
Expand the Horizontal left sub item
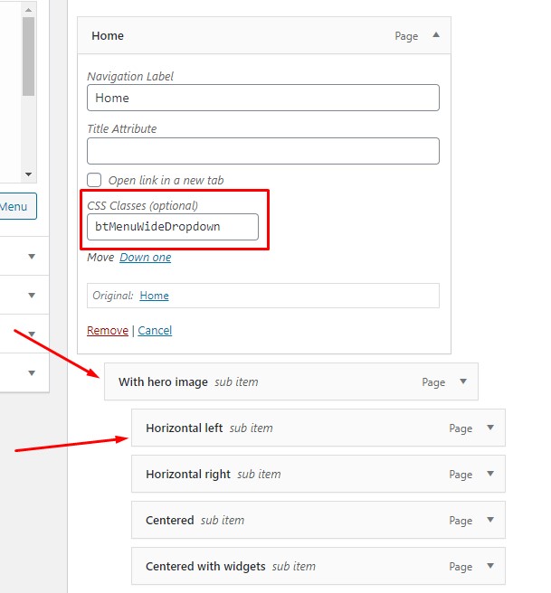pos(490,428)
